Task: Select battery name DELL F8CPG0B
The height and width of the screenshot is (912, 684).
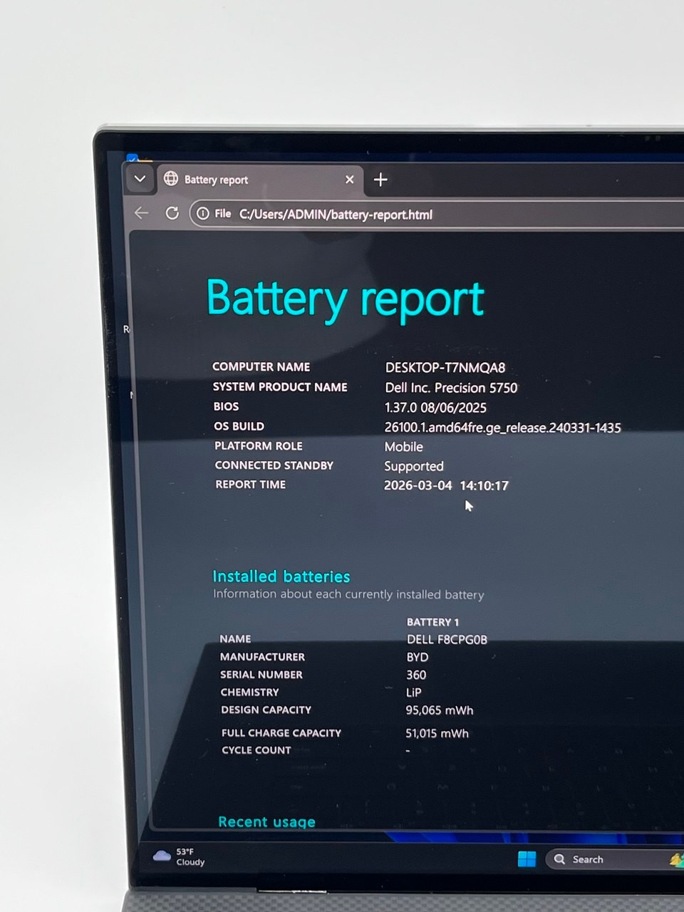Action: [x=447, y=640]
